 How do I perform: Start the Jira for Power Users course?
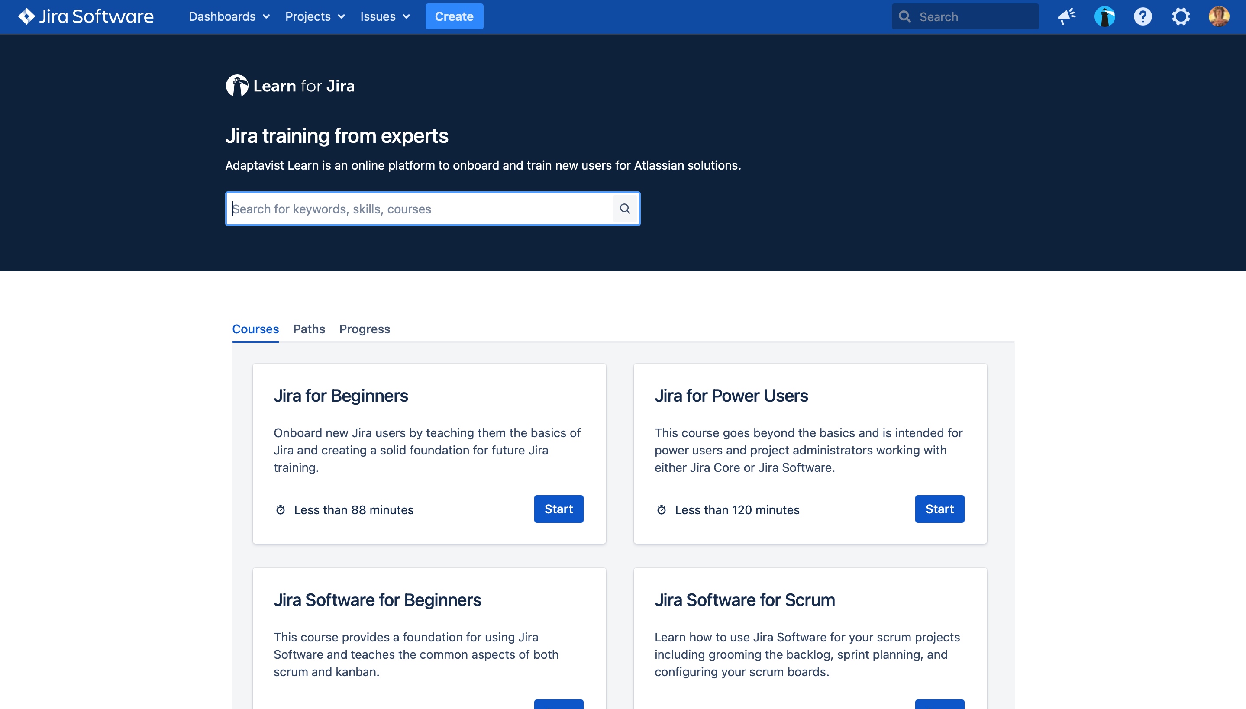pos(939,509)
